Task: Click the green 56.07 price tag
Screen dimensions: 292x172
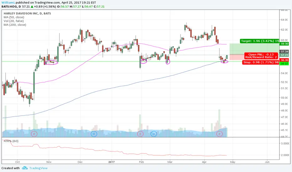Action: (284, 63)
